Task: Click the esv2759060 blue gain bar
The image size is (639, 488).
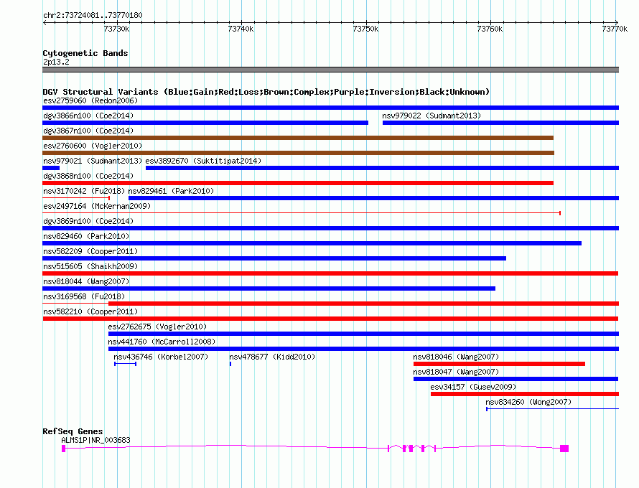Action: (330, 108)
